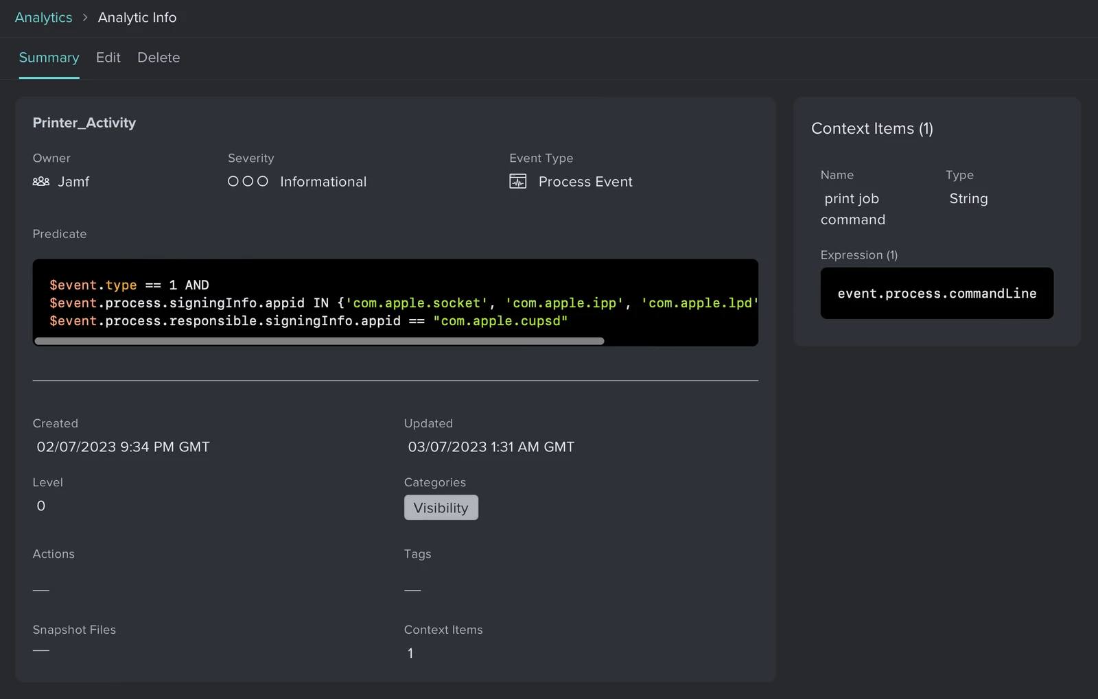Click the Snapshot Files label
Image resolution: width=1098 pixels, height=699 pixels.
(x=74, y=630)
